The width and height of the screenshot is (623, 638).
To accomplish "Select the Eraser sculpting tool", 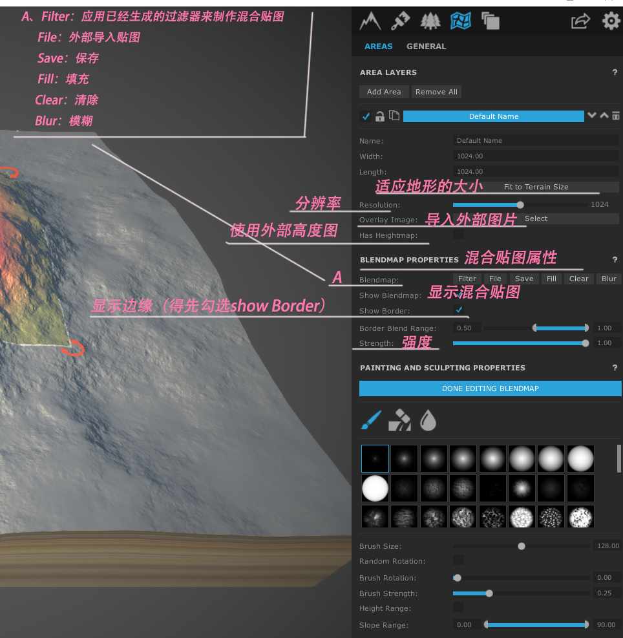I will pos(400,420).
